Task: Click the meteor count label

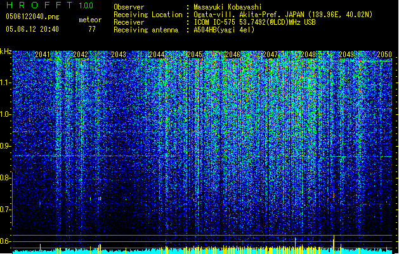Action: tap(90, 20)
